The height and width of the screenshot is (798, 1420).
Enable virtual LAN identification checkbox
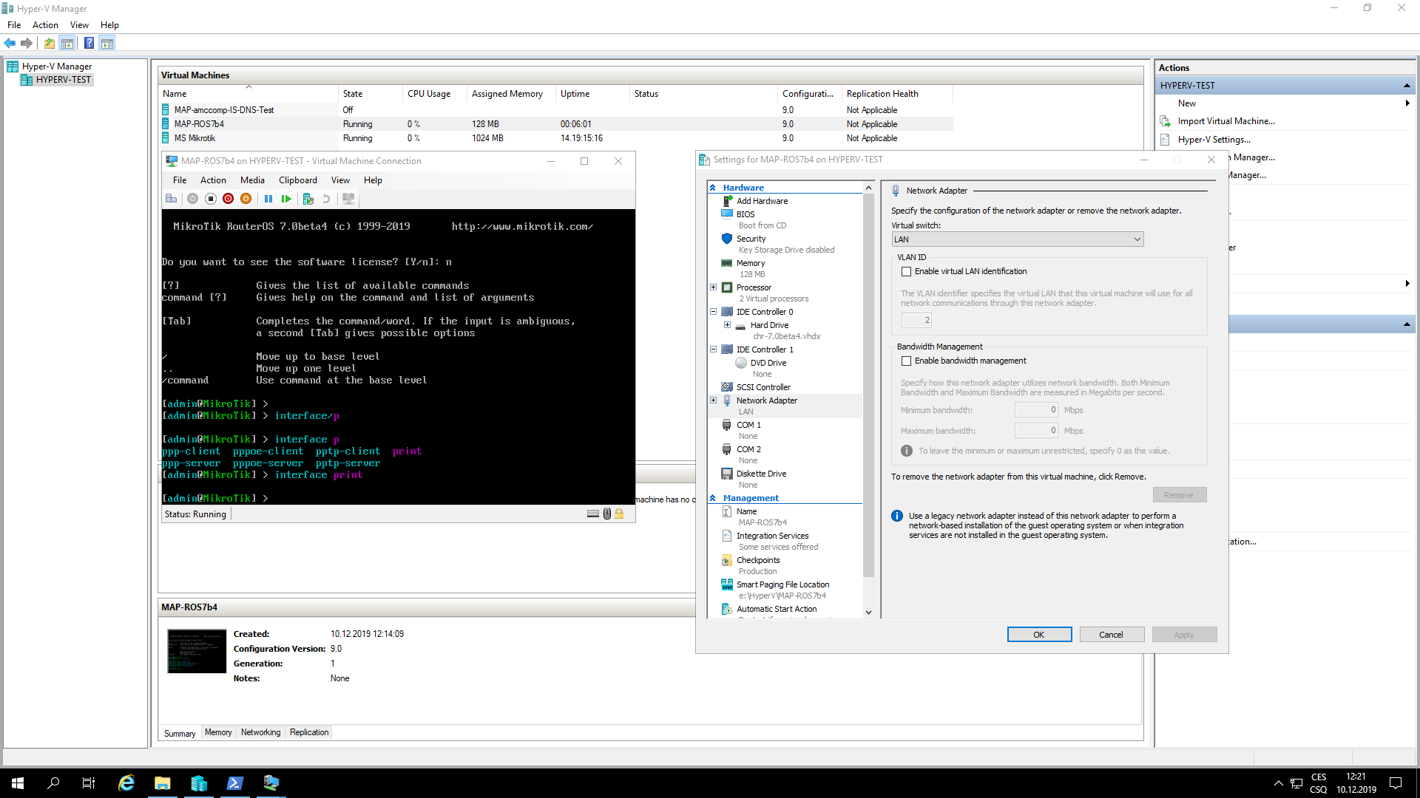tap(906, 271)
